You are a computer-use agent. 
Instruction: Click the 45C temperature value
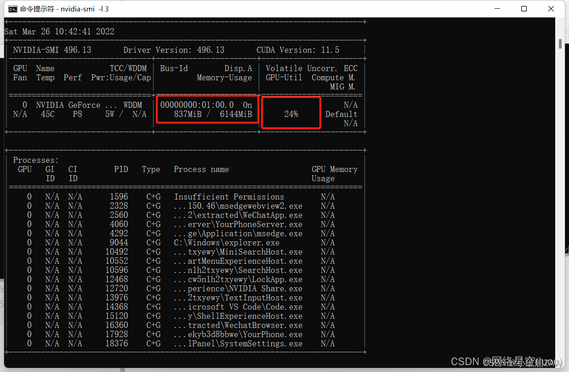point(48,114)
